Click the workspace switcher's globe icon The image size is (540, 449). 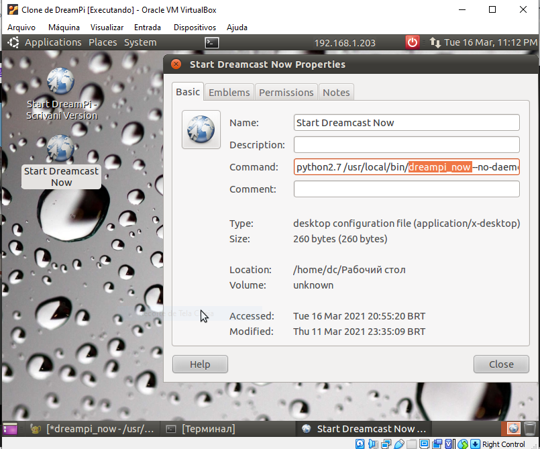click(513, 429)
